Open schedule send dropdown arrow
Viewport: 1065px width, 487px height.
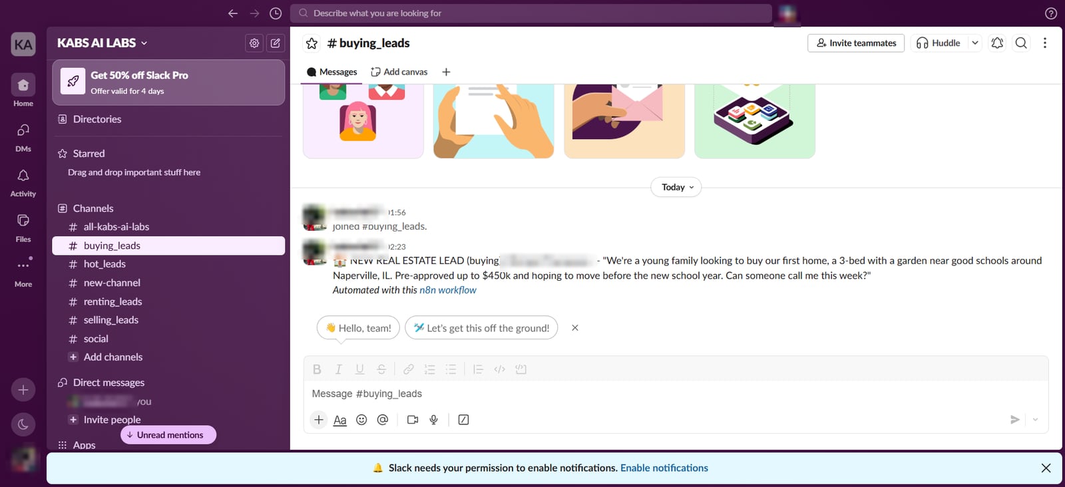pyautogui.click(x=1035, y=420)
